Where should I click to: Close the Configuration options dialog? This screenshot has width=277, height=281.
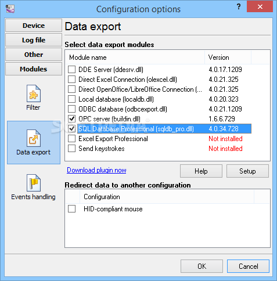coord(260,7)
